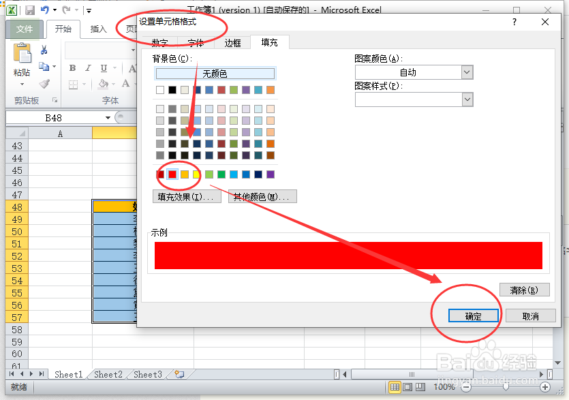Zoom out with the minus button
This screenshot has height=400, width=569.
(466, 387)
